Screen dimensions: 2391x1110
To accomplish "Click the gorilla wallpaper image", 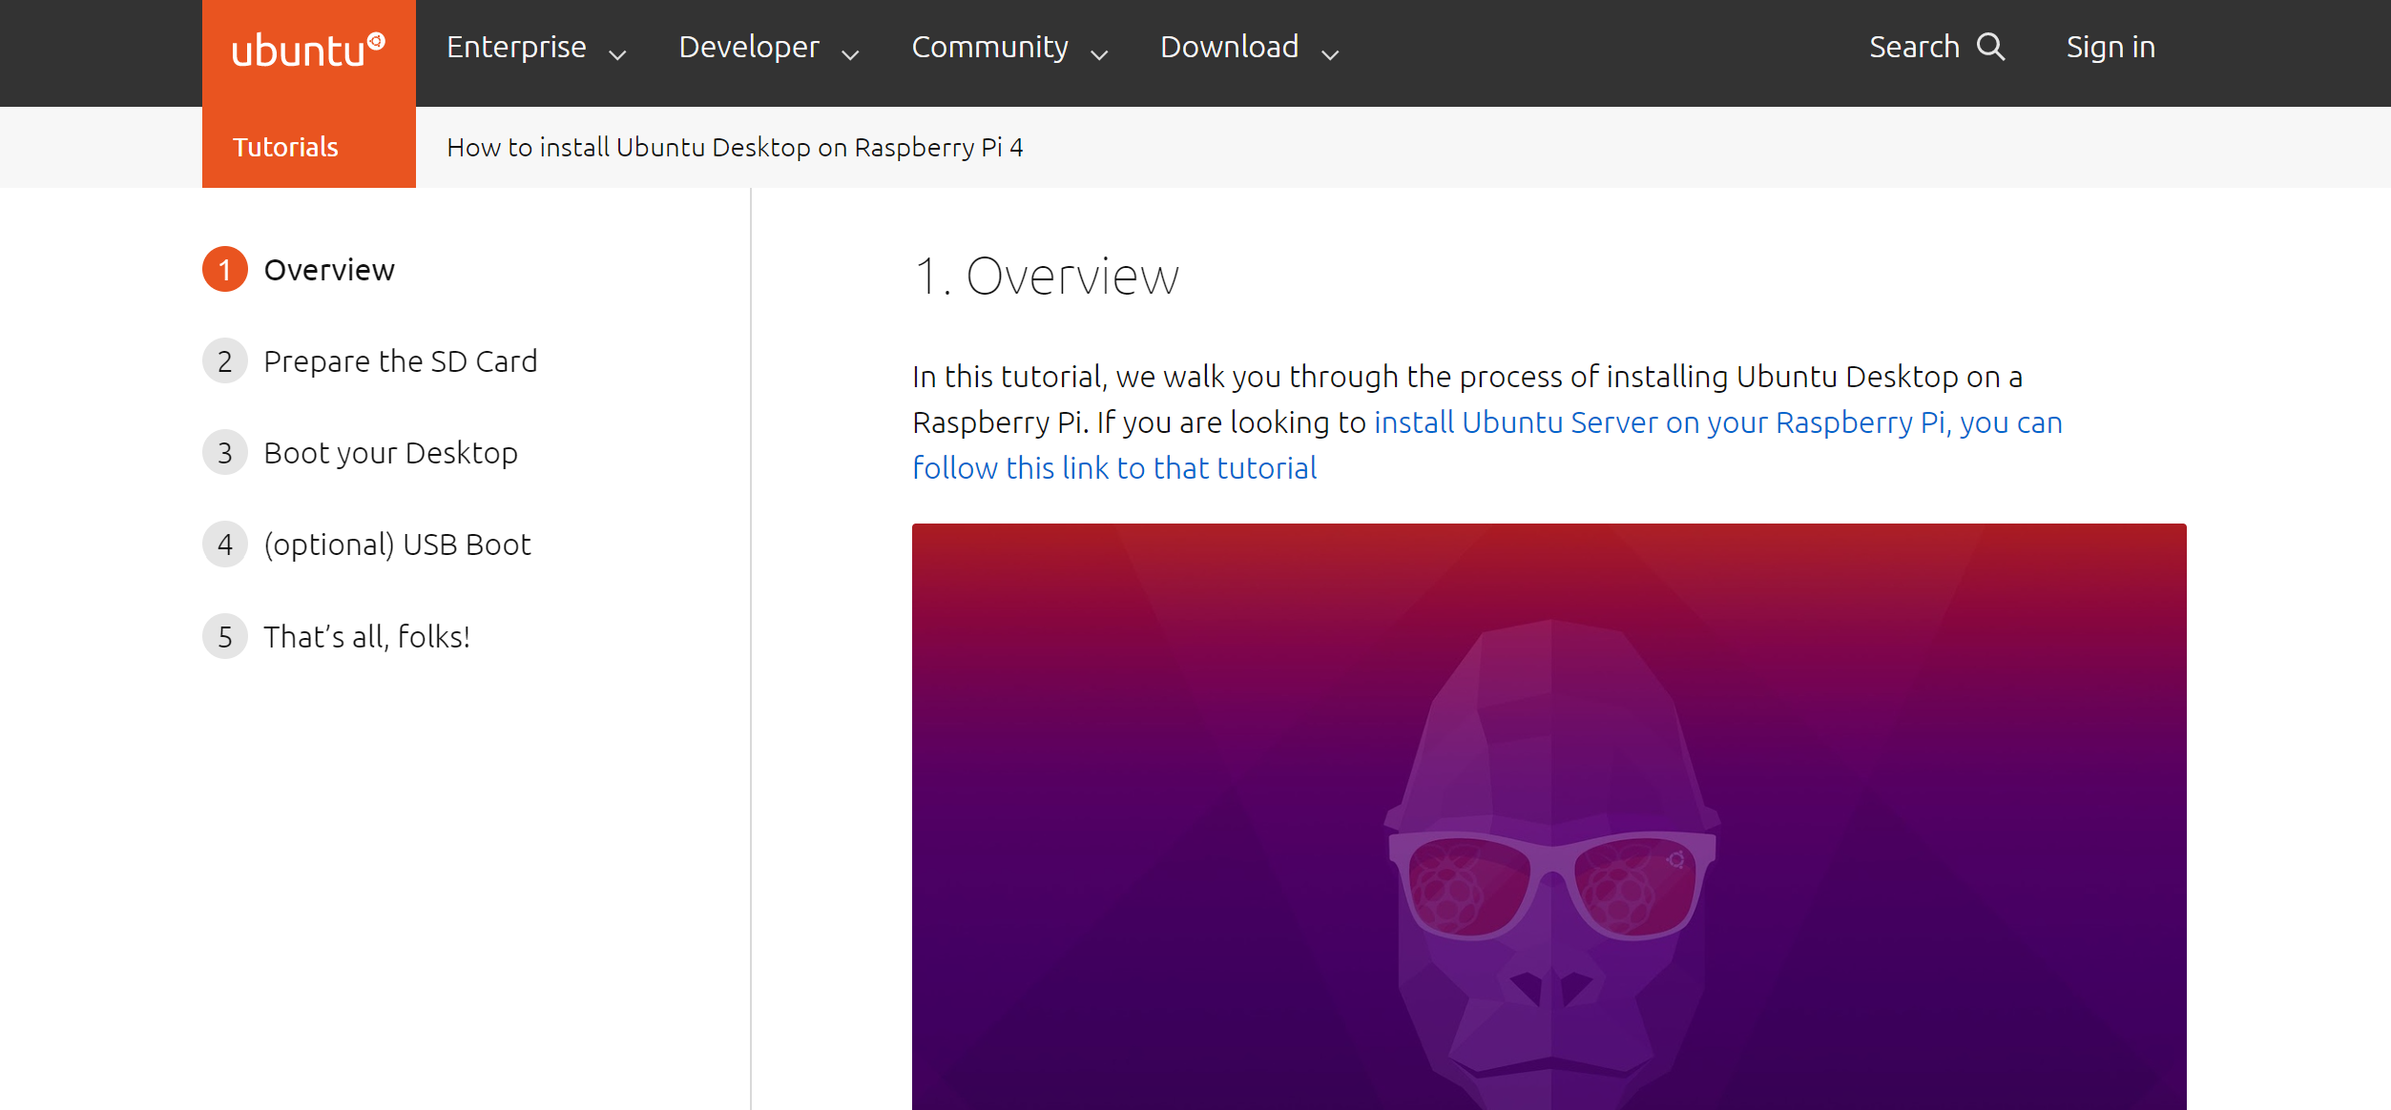I will pos(1549,816).
